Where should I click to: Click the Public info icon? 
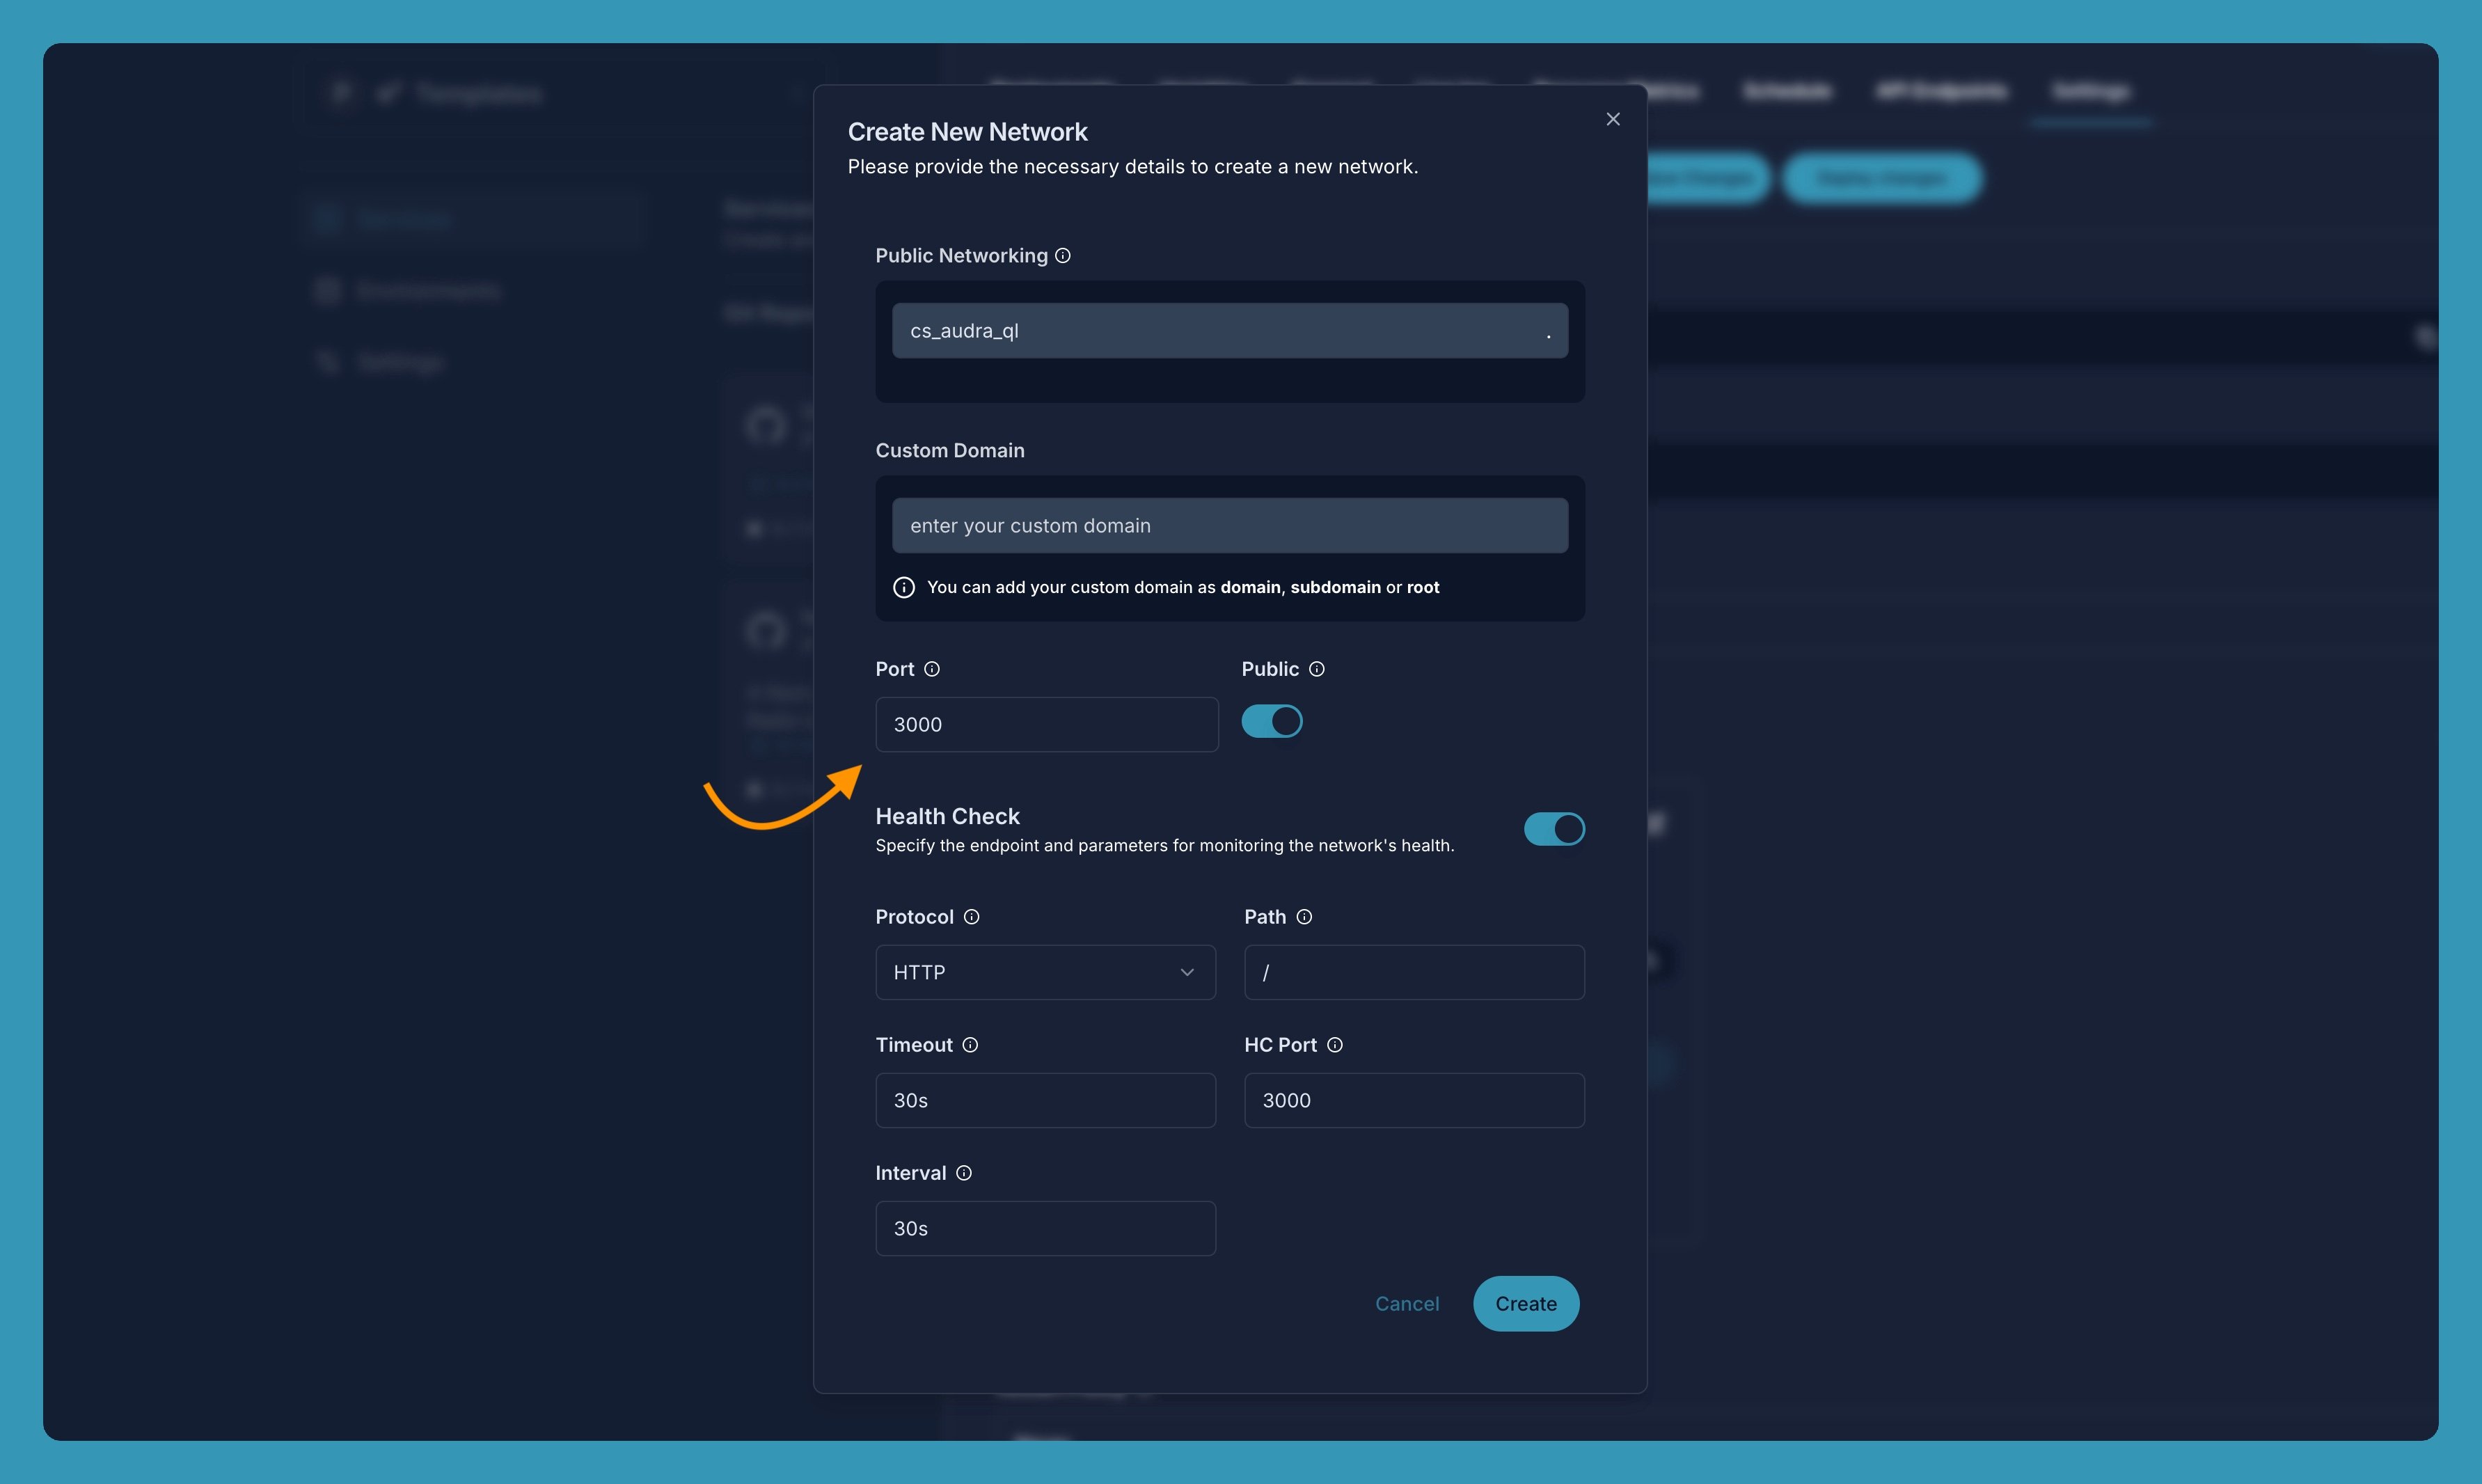pos(1317,669)
